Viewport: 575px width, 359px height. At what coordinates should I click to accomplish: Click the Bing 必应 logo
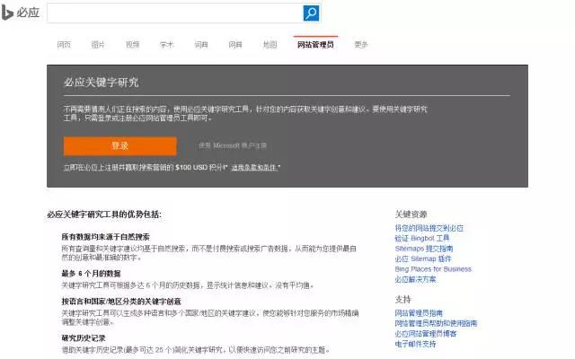(20, 13)
